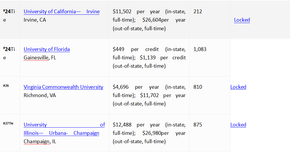Click enrollment value 810
The height and width of the screenshot is (157, 290).
(198, 87)
